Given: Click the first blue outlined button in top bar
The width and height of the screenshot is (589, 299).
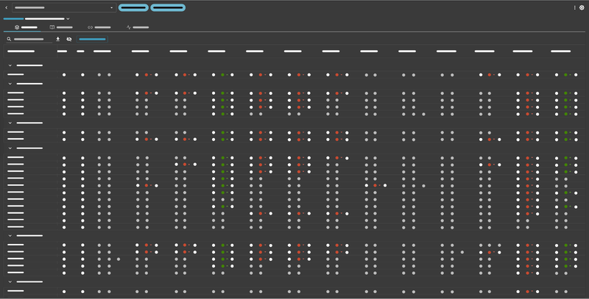Looking at the screenshot, I should click(133, 7).
